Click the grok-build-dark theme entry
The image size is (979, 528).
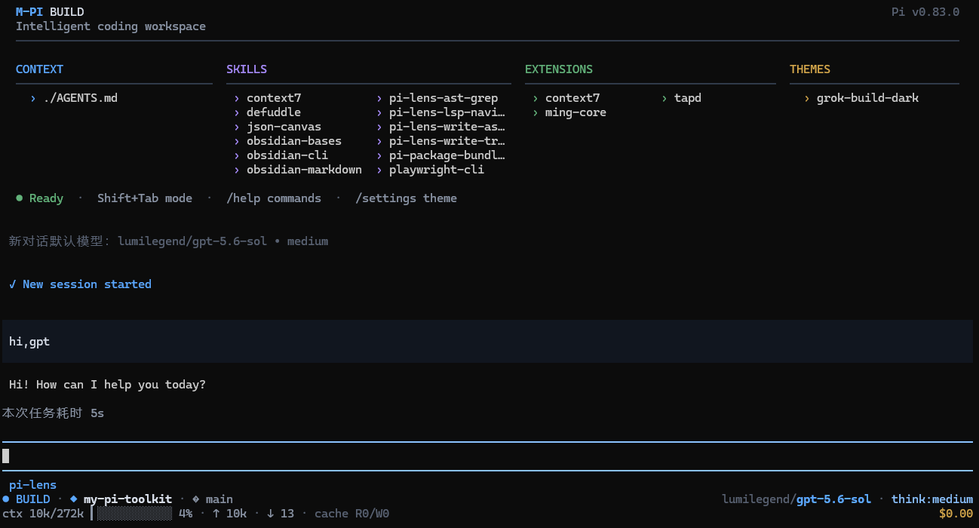pyautogui.click(x=867, y=98)
